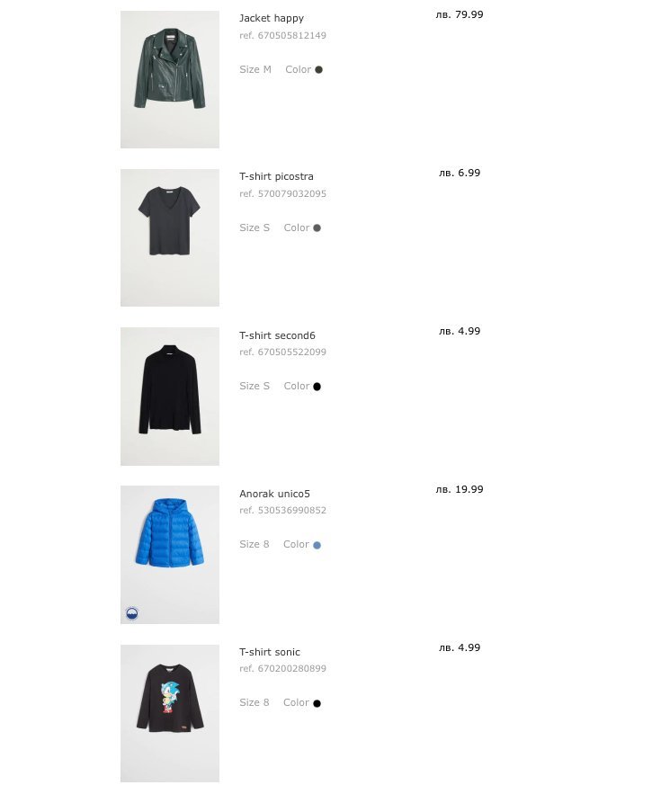Image resolution: width=670 pixels, height=785 pixels.
Task: Click the T-shirt second6 black color swatch
Action: point(317,387)
